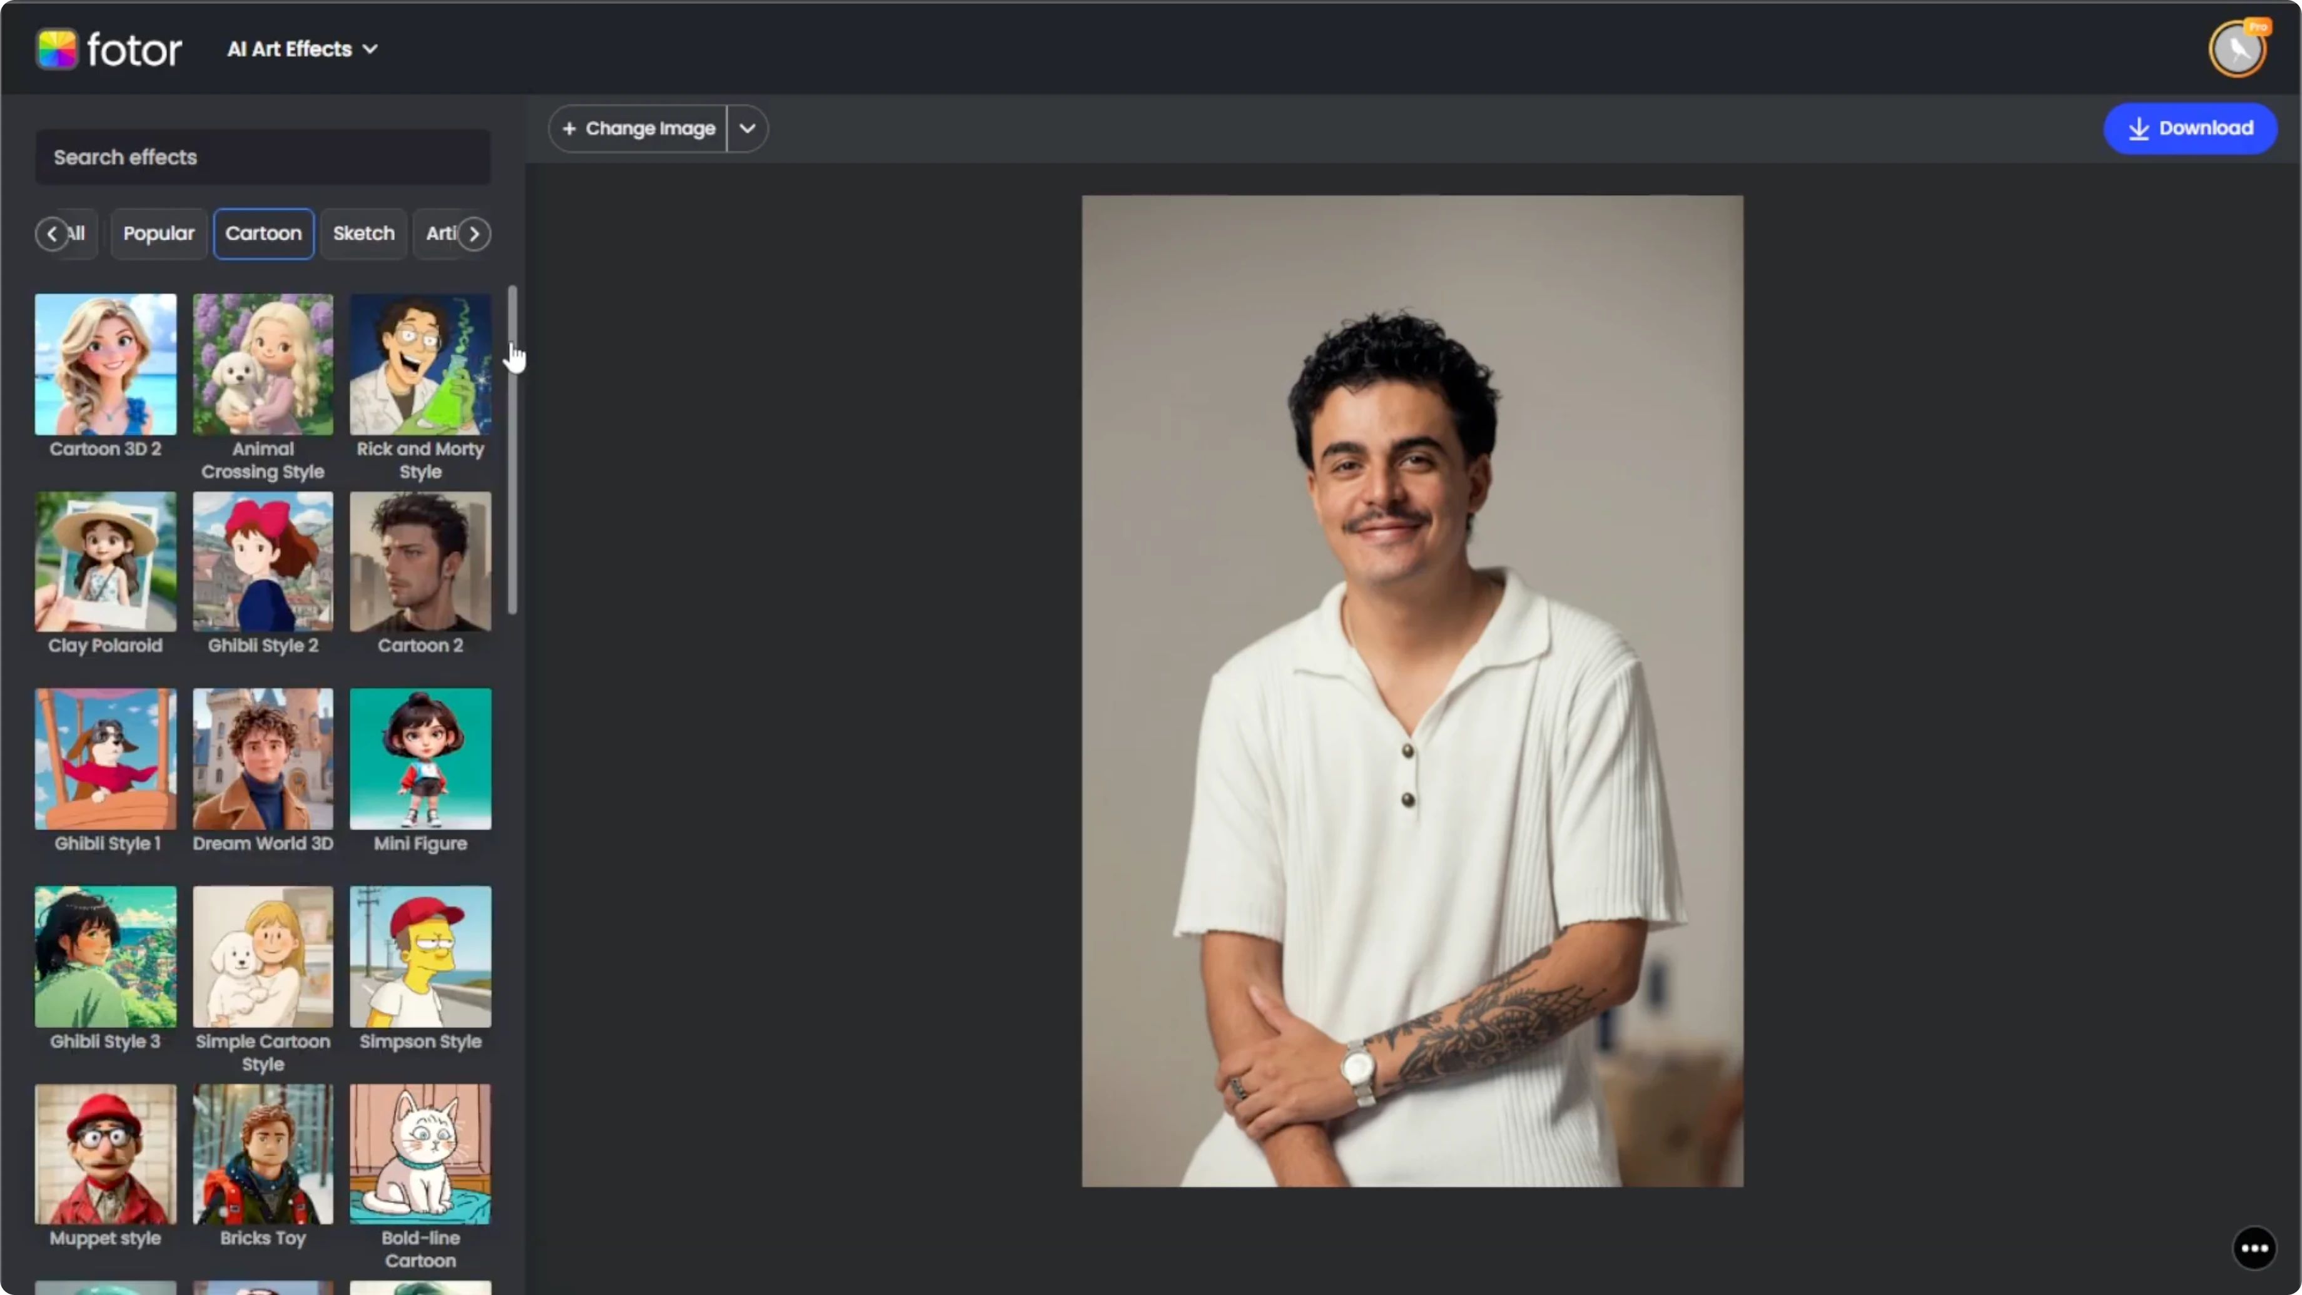
Task: Switch to the Popular tab
Action: click(158, 234)
